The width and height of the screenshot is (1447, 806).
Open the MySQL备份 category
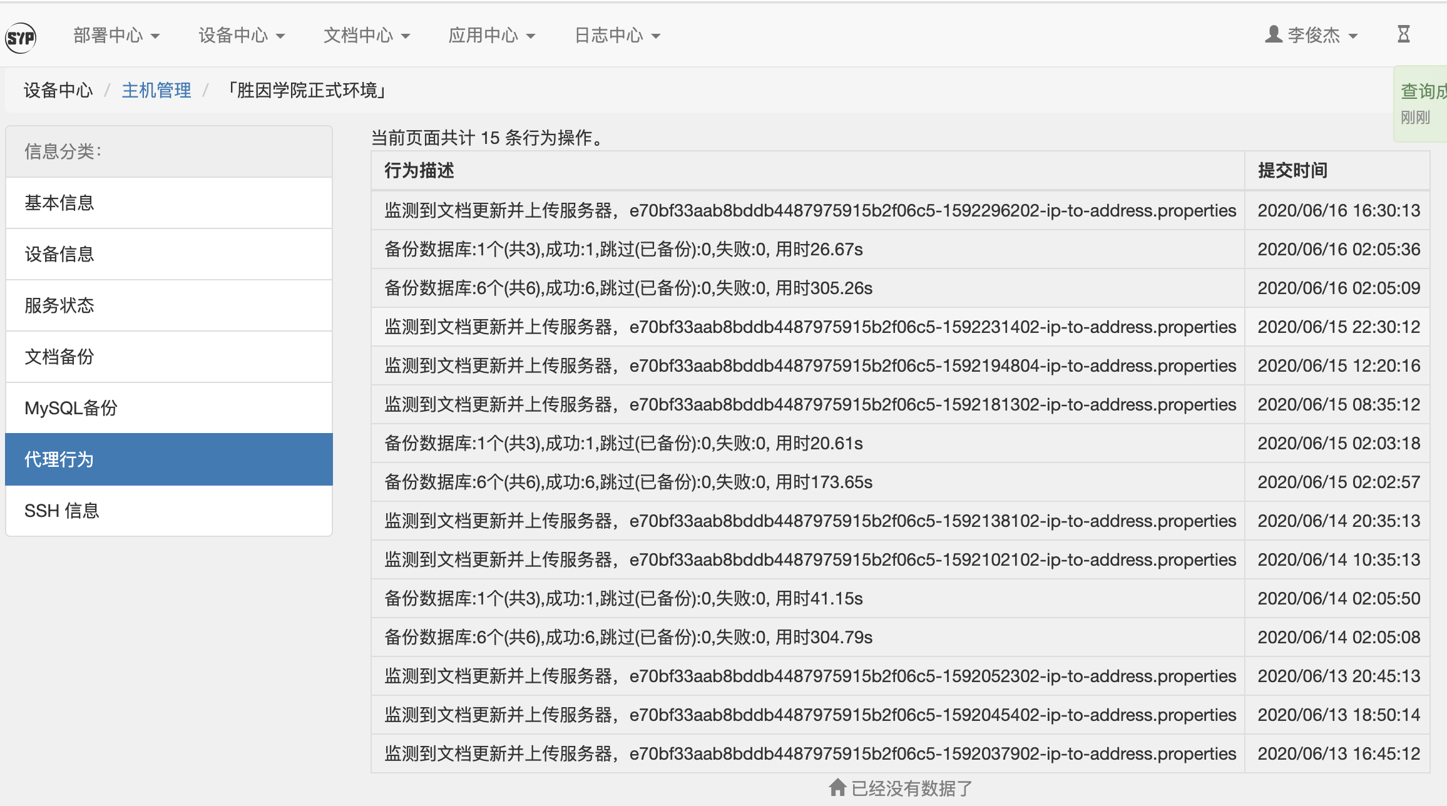(x=169, y=408)
